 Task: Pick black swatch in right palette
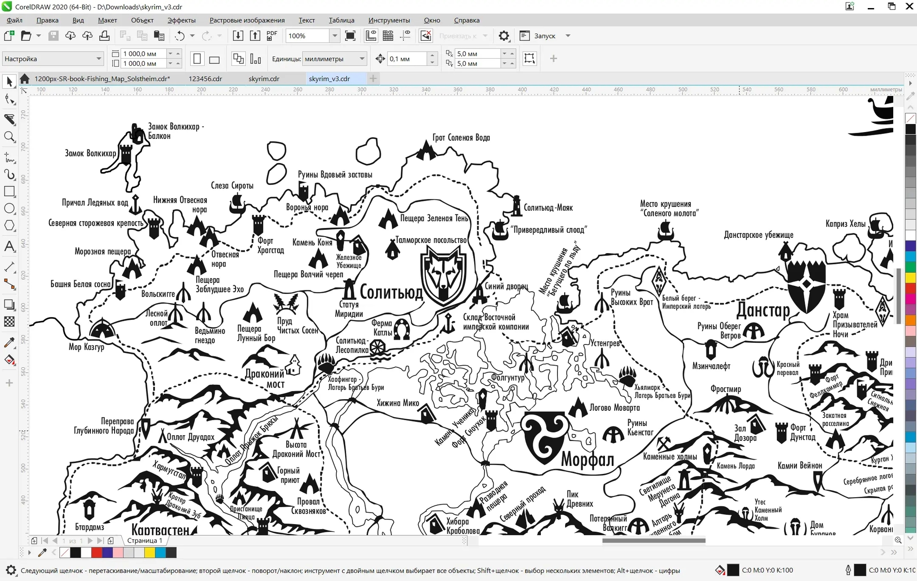(x=911, y=129)
